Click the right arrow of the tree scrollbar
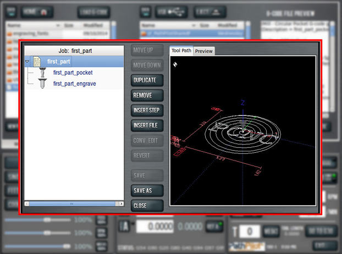The width and height of the screenshot is (342, 254). tap(120, 203)
